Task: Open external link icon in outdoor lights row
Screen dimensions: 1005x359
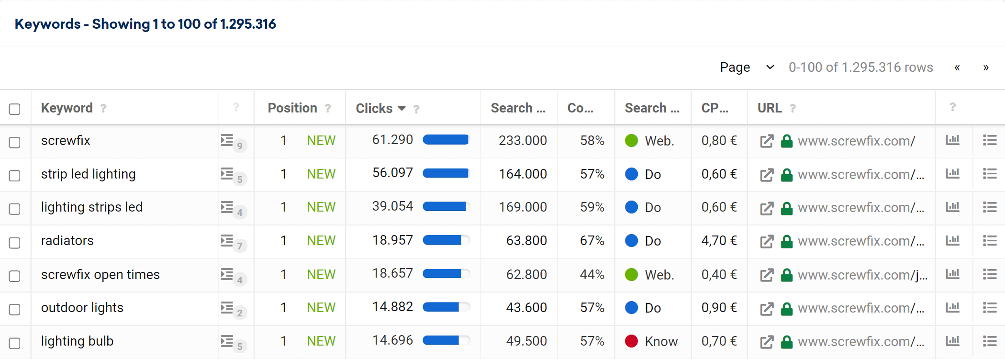Action: pos(767,308)
